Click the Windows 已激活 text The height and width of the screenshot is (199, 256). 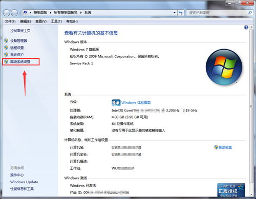point(83,185)
